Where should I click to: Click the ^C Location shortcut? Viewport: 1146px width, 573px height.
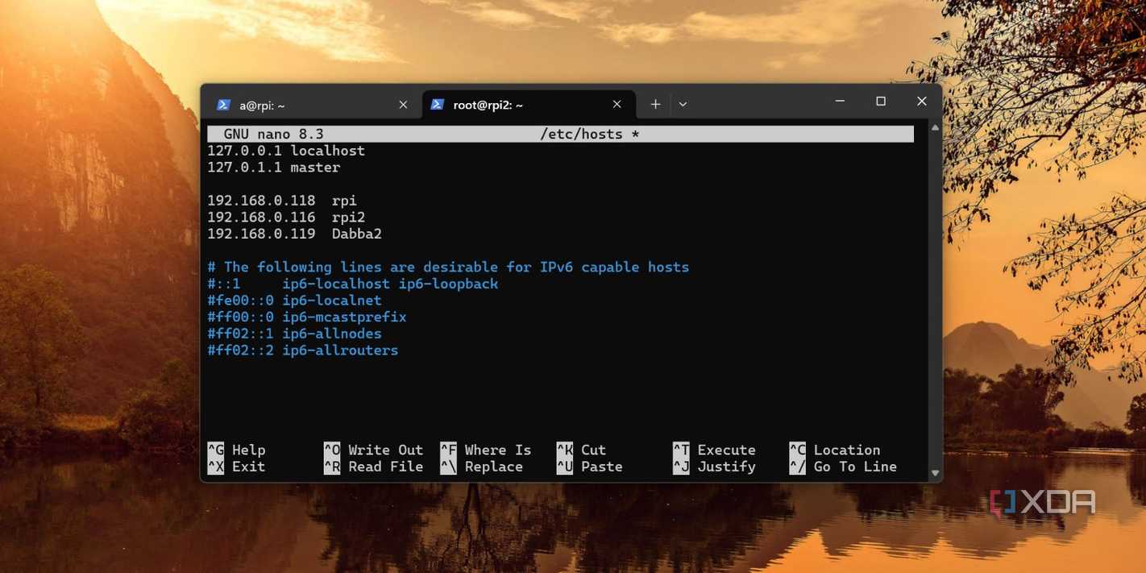tap(835, 450)
